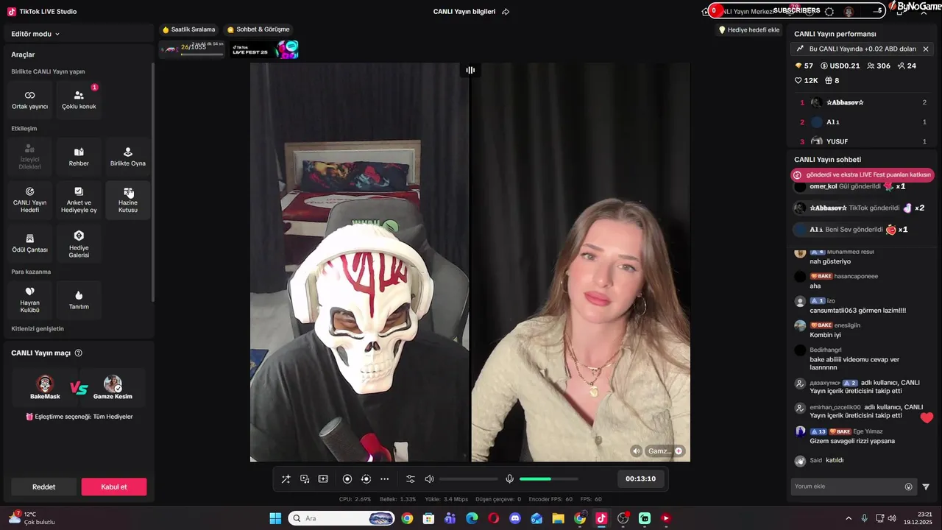Open the Hayran Kulübü tool
942x530 pixels.
click(x=29, y=300)
